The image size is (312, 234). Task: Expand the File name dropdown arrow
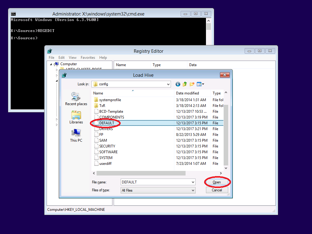(x=193, y=182)
